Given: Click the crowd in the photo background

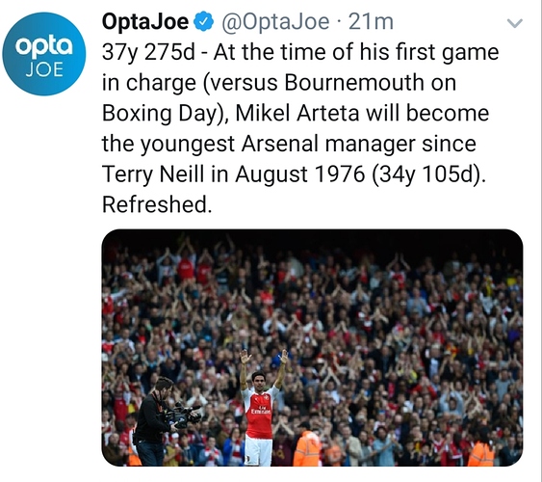Looking at the screenshot, I should tap(380, 311).
